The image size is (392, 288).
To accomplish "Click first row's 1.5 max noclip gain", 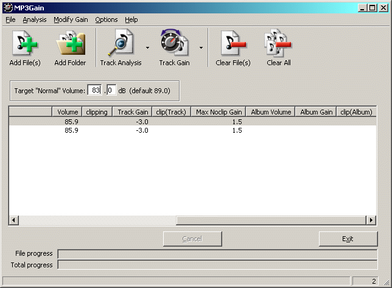I will coord(237,122).
